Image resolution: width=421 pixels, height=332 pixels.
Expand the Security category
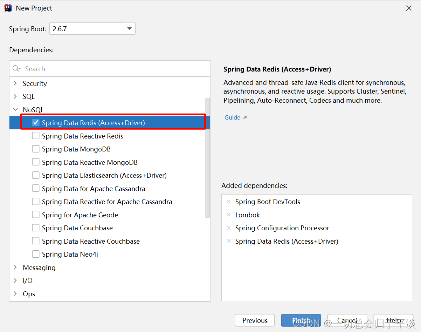click(x=15, y=83)
